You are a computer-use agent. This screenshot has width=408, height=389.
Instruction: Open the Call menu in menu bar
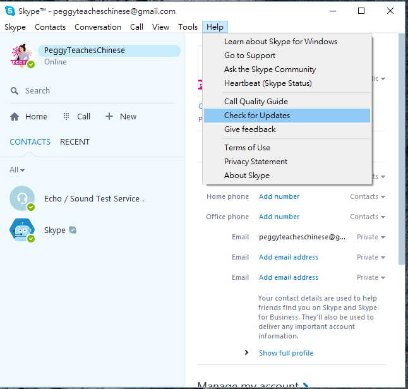(136, 27)
